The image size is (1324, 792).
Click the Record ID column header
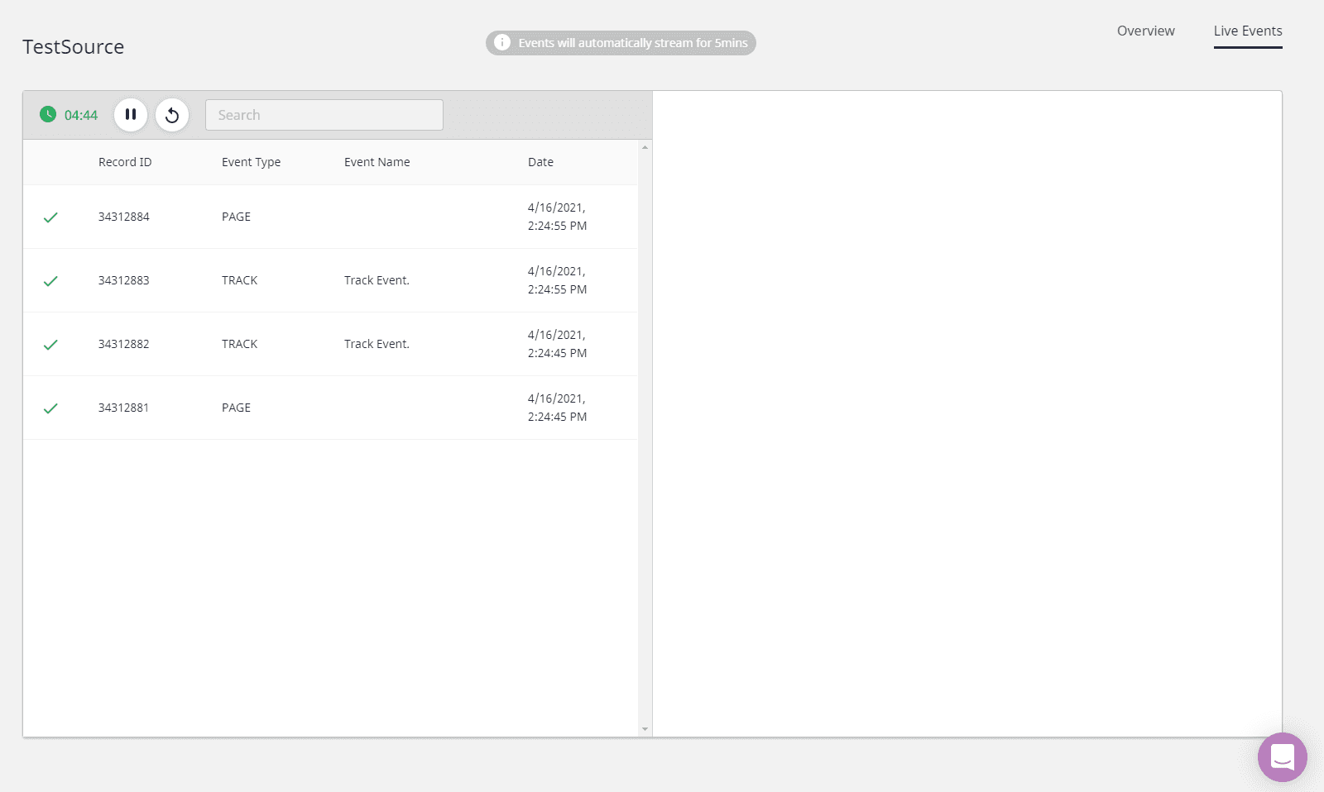coord(125,162)
